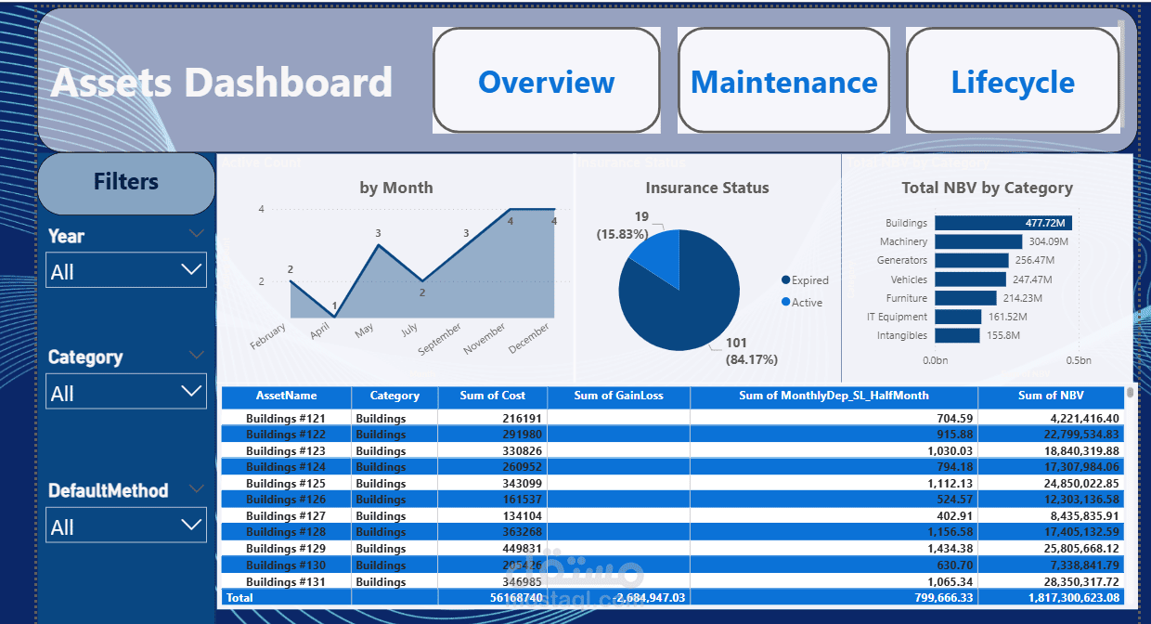Click the February axis label
The image size is (1151, 624).
click(268, 336)
